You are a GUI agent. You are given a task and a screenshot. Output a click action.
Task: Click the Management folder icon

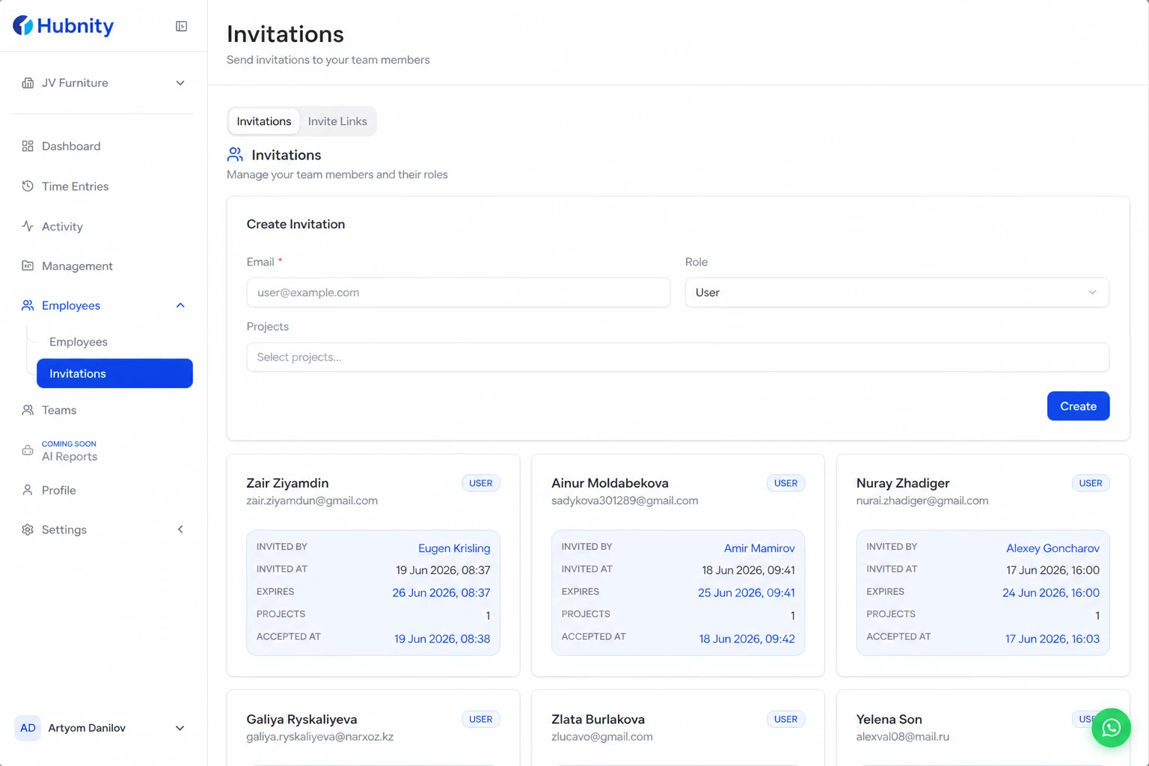(x=28, y=266)
